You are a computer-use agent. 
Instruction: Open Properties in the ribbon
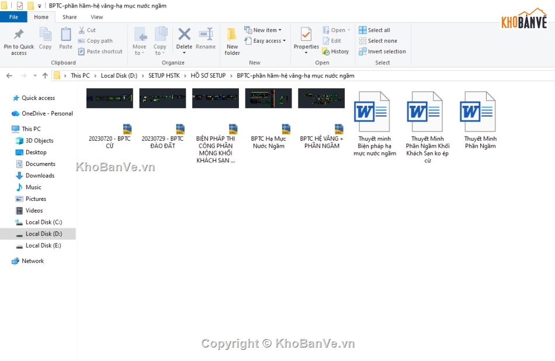306,36
